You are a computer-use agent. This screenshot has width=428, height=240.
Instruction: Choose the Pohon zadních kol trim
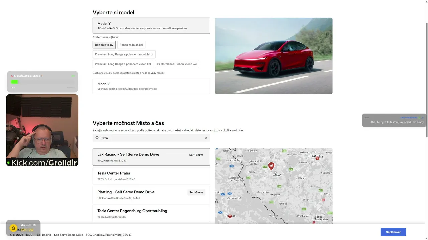point(131,45)
